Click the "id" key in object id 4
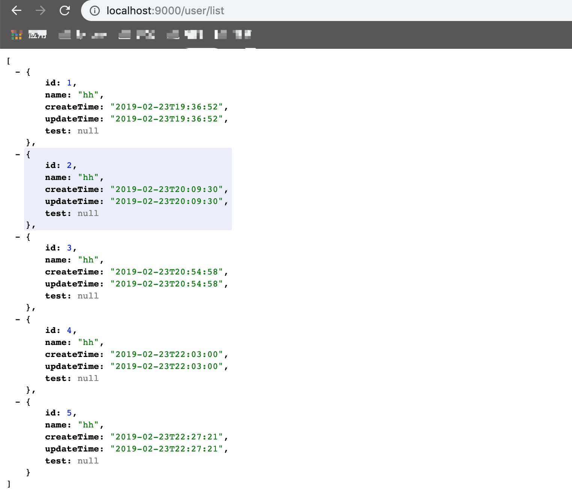Viewport: 572px width, 504px height. (x=51, y=330)
